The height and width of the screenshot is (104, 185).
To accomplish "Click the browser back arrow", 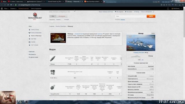I will pos(2,5).
